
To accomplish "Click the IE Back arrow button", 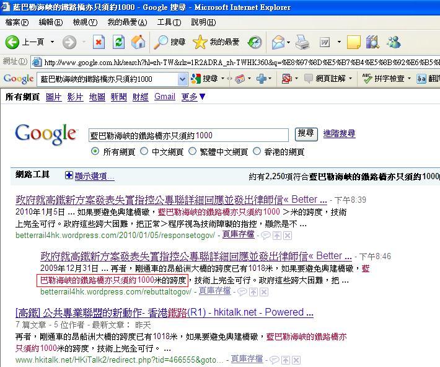I will click(12, 42).
